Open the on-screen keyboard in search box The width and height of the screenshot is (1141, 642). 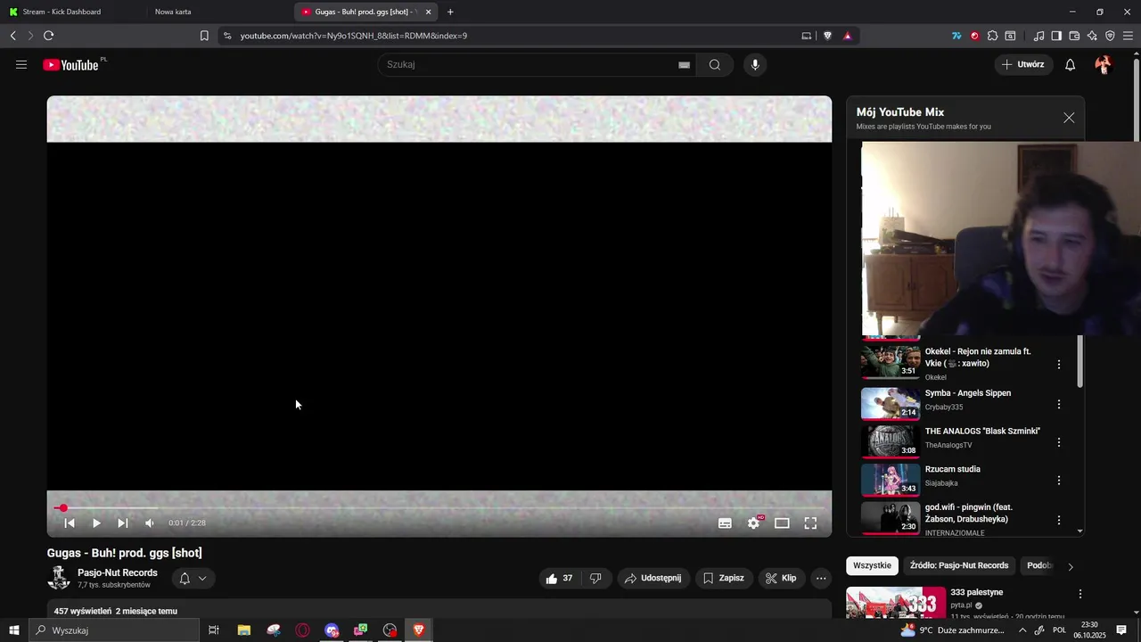tap(684, 65)
